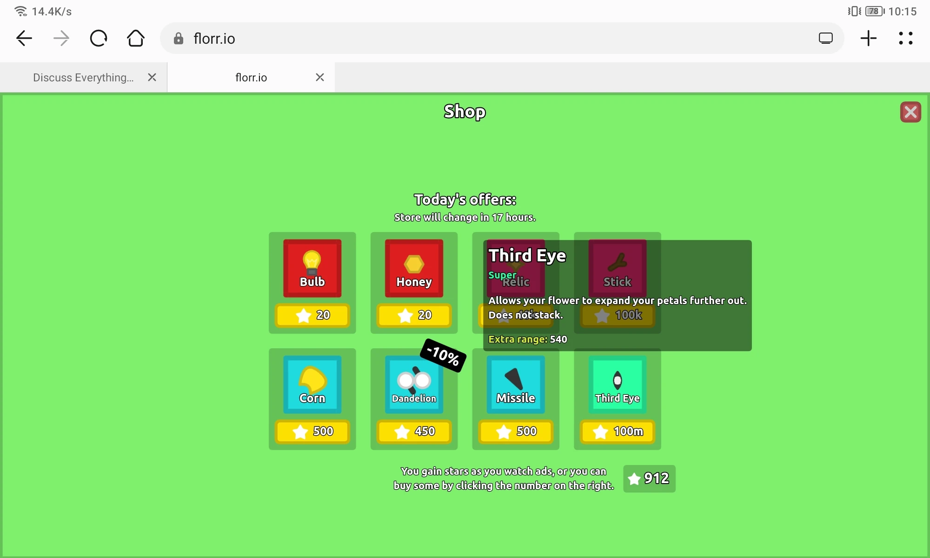The width and height of the screenshot is (930, 558).
Task: Buy Honey for 20 stars
Action: [414, 315]
